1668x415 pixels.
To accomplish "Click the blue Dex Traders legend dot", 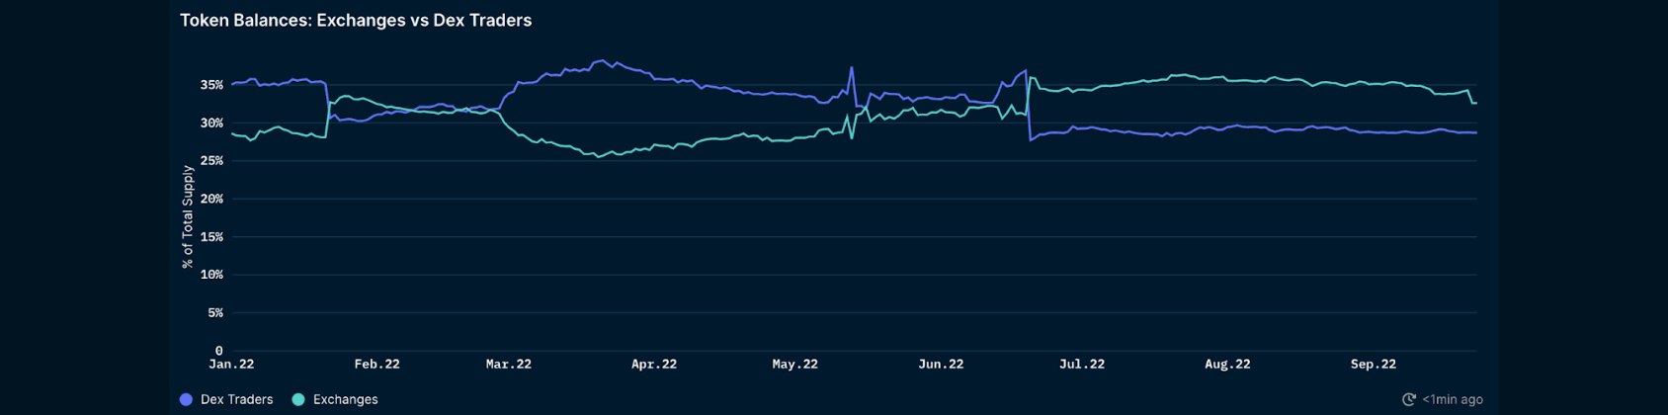I will click(x=186, y=399).
